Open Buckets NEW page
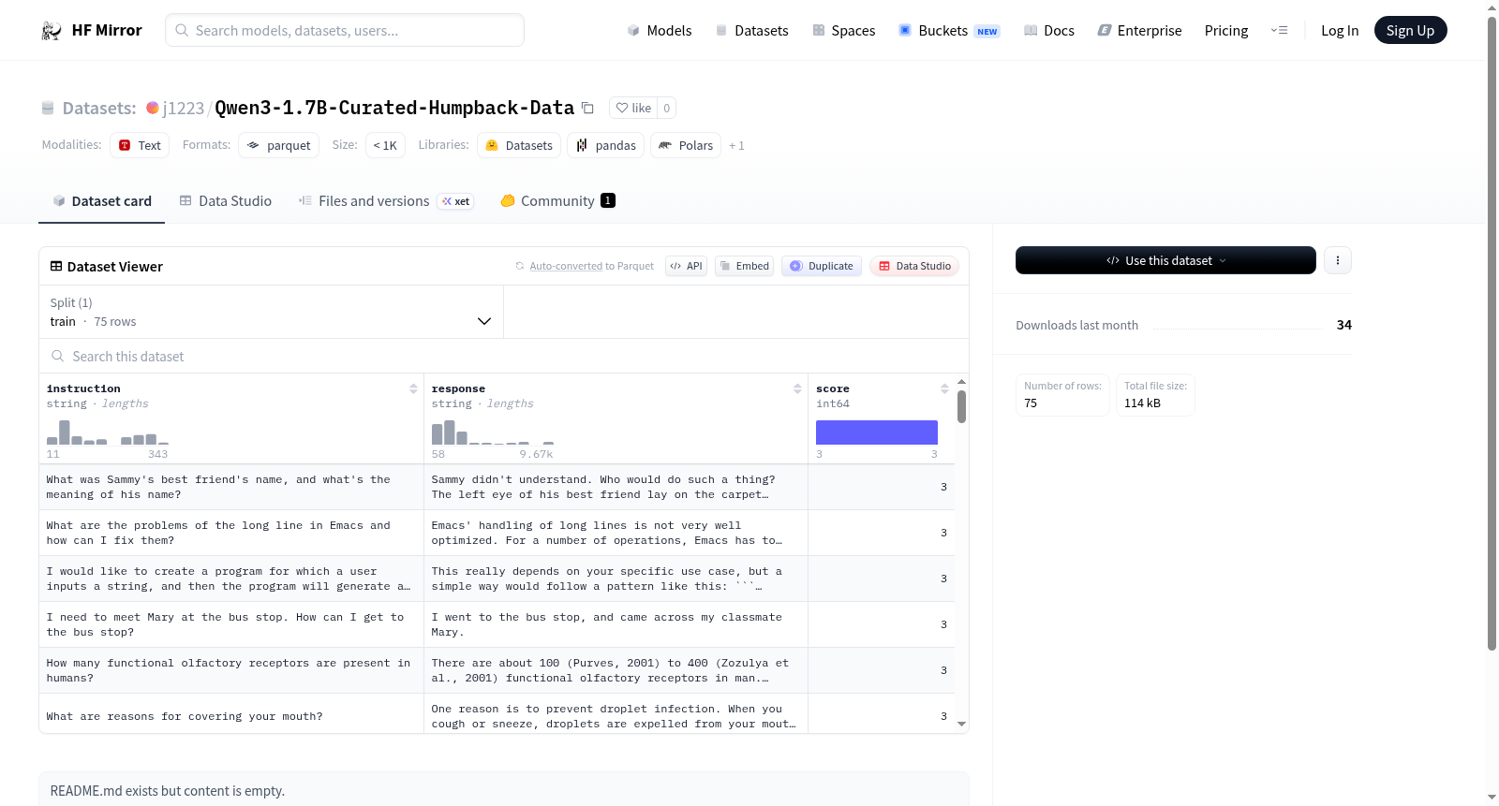 click(x=949, y=31)
